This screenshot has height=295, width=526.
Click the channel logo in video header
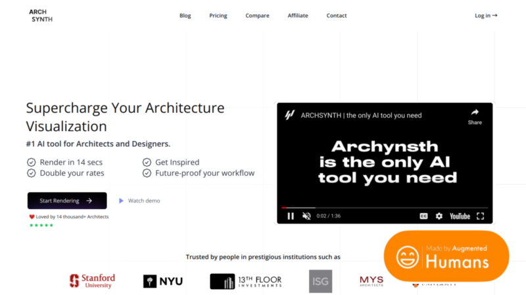coord(289,115)
